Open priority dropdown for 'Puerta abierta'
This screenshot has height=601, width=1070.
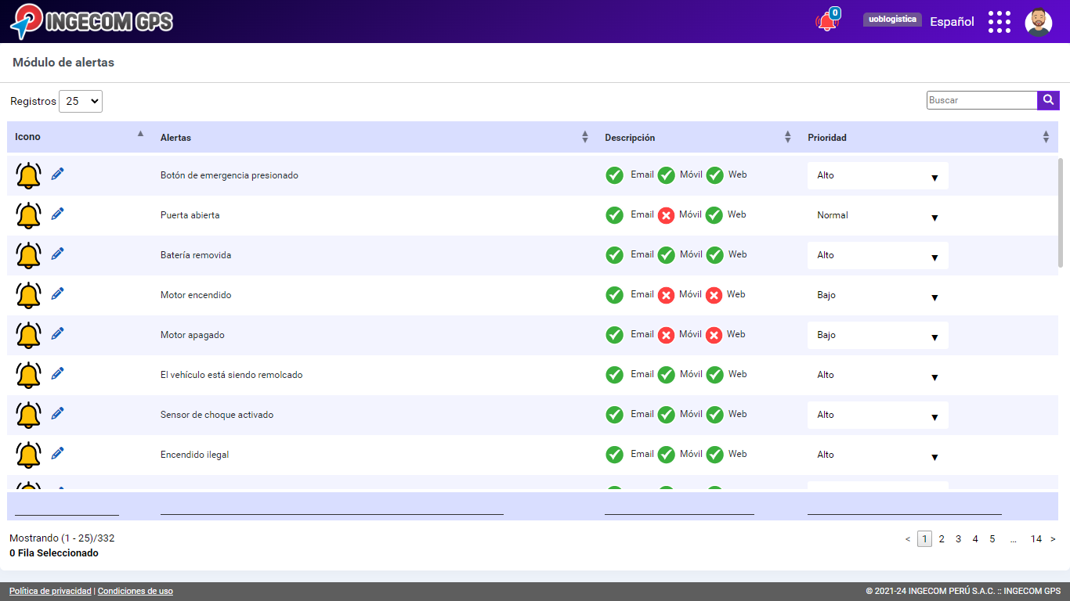877,216
